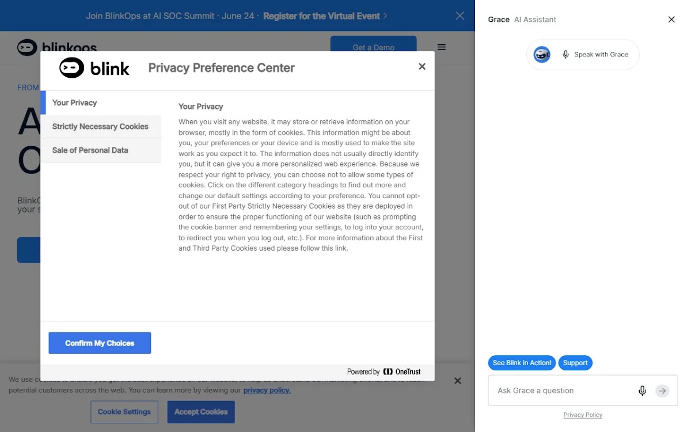Click the microphone icon in chat input
The image size is (691, 432).
pyautogui.click(x=643, y=391)
